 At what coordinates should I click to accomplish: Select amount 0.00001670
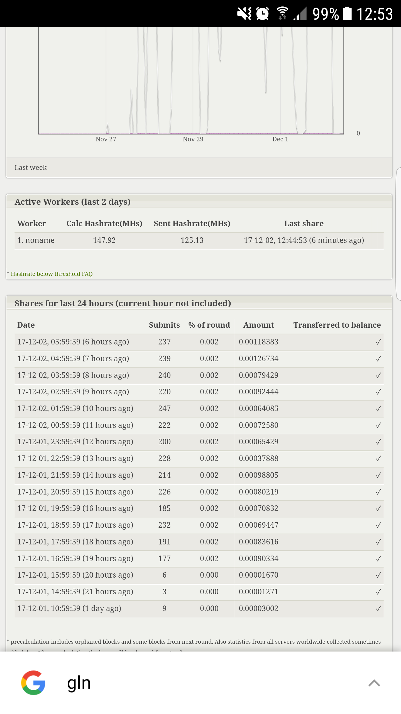tap(258, 575)
